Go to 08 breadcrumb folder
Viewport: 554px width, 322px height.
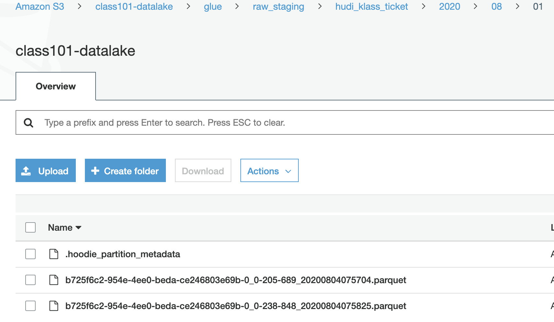(497, 6)
